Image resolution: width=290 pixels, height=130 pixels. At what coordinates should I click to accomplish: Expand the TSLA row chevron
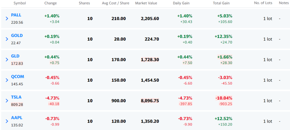[x=7, y=101]
